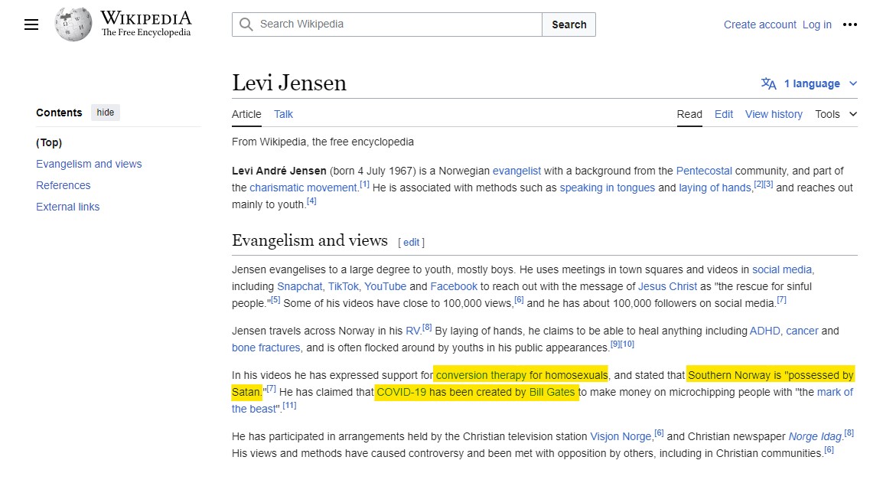
Task: Click citation [1] after charismatic movement
Action: tap(364, 184)
